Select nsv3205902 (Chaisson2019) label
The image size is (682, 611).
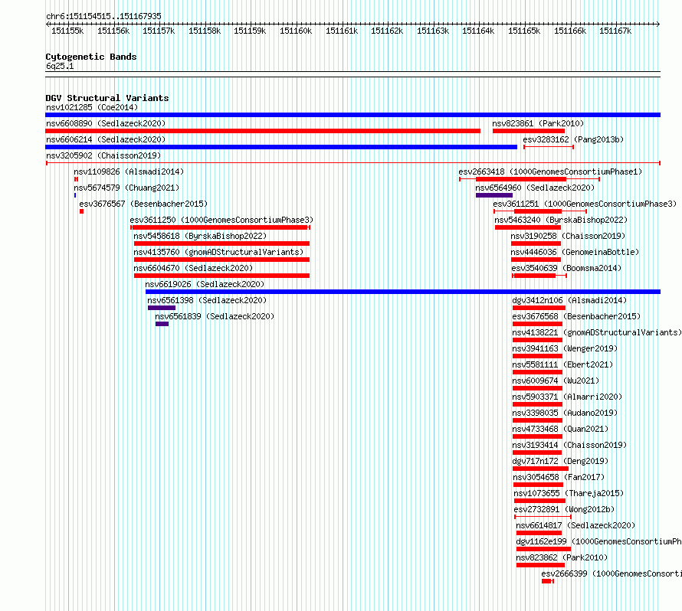click(103, 155)
